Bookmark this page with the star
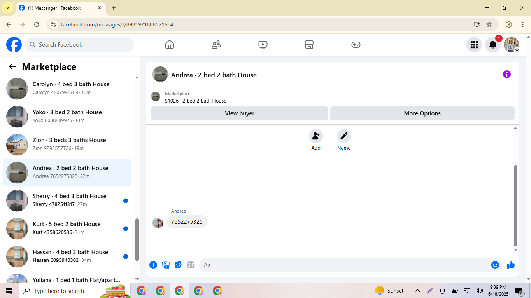Screen dimensions: 531x298 489,24
